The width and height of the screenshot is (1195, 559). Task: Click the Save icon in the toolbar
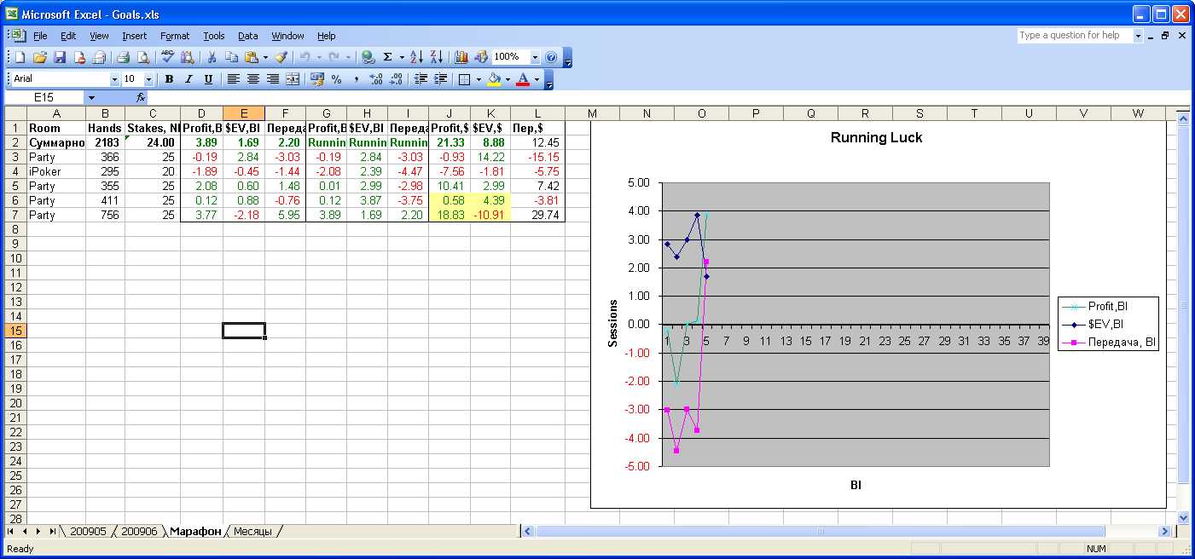pos(60,57)
